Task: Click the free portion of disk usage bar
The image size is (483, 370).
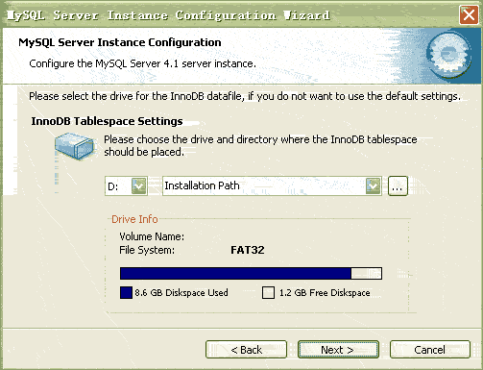Action: click(x=366, y=274)
